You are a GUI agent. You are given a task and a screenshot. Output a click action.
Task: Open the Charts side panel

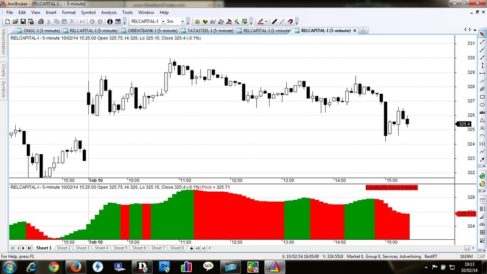tap(4, 70)
